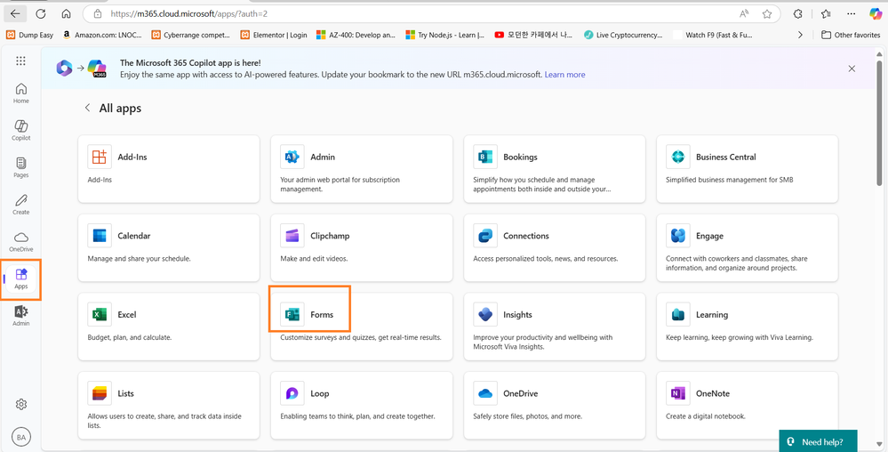Image resolution: width=888 pixels, height=452 pixels.
Task: Open the Business Central app icon
Action: click(678, 157)
